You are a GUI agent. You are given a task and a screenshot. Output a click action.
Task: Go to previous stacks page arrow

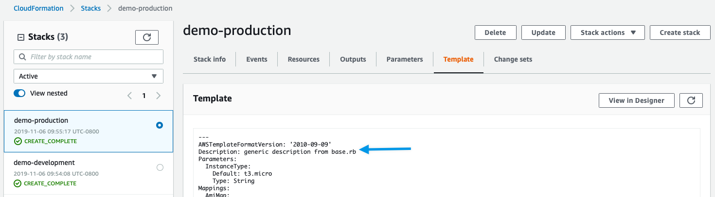[x=129, y=96]
